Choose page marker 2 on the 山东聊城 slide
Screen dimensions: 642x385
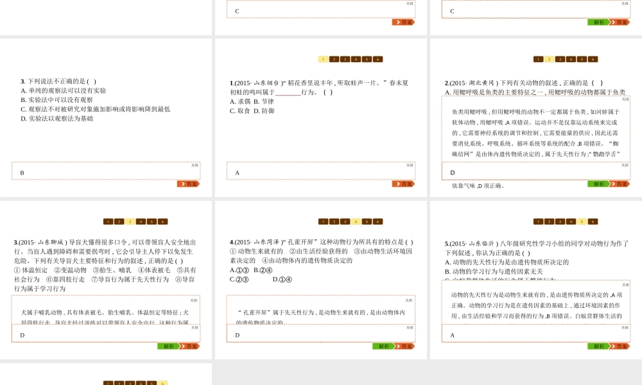click(119, 222)
